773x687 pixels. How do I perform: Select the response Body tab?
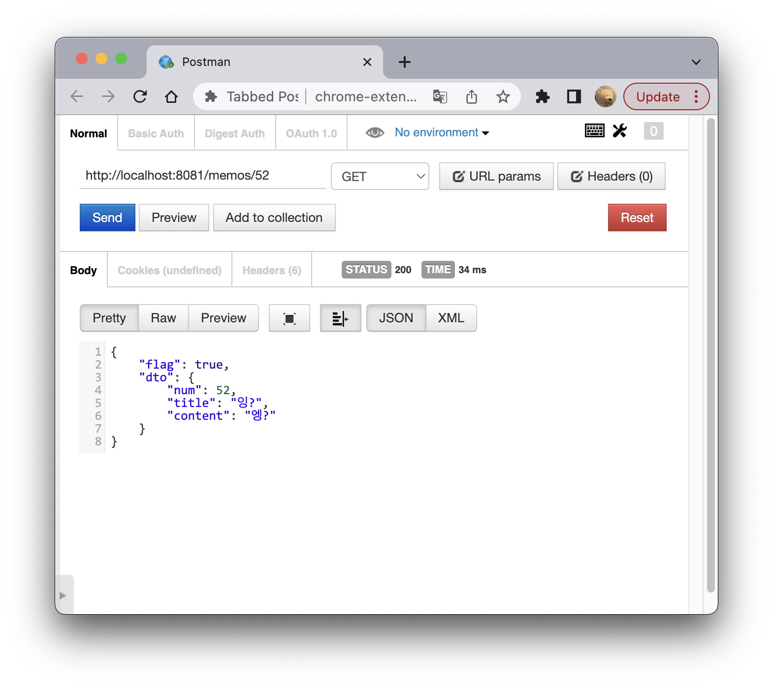pyautogui.click(x=84, y=270)
